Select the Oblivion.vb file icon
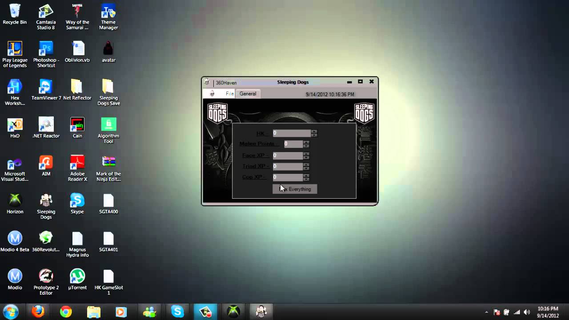Image resolution: width=569 pixels, height=320 pixels. tap(77, 52)
